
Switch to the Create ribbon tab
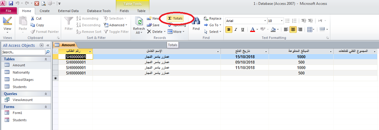pos(44,11)
